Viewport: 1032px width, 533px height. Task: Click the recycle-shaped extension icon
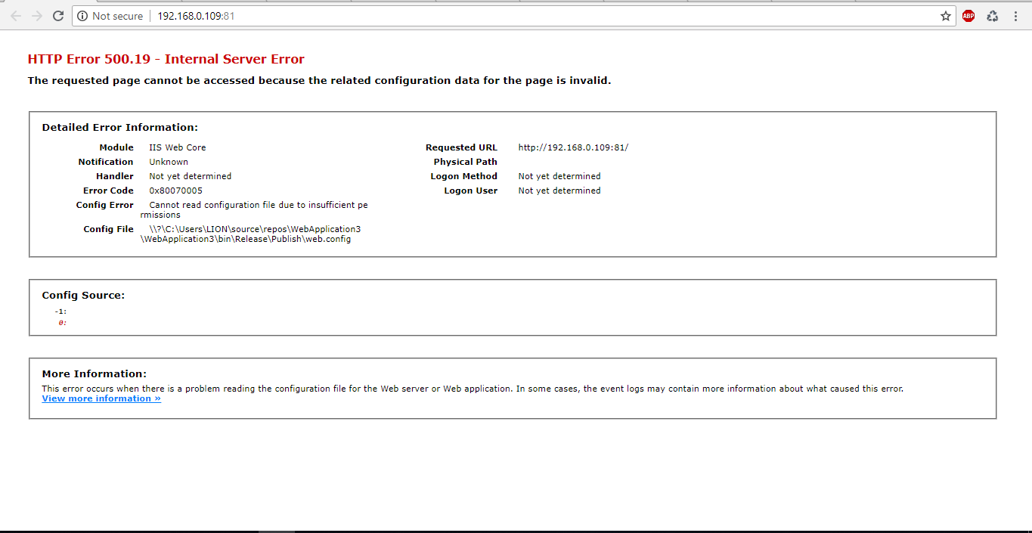[992, 15]
